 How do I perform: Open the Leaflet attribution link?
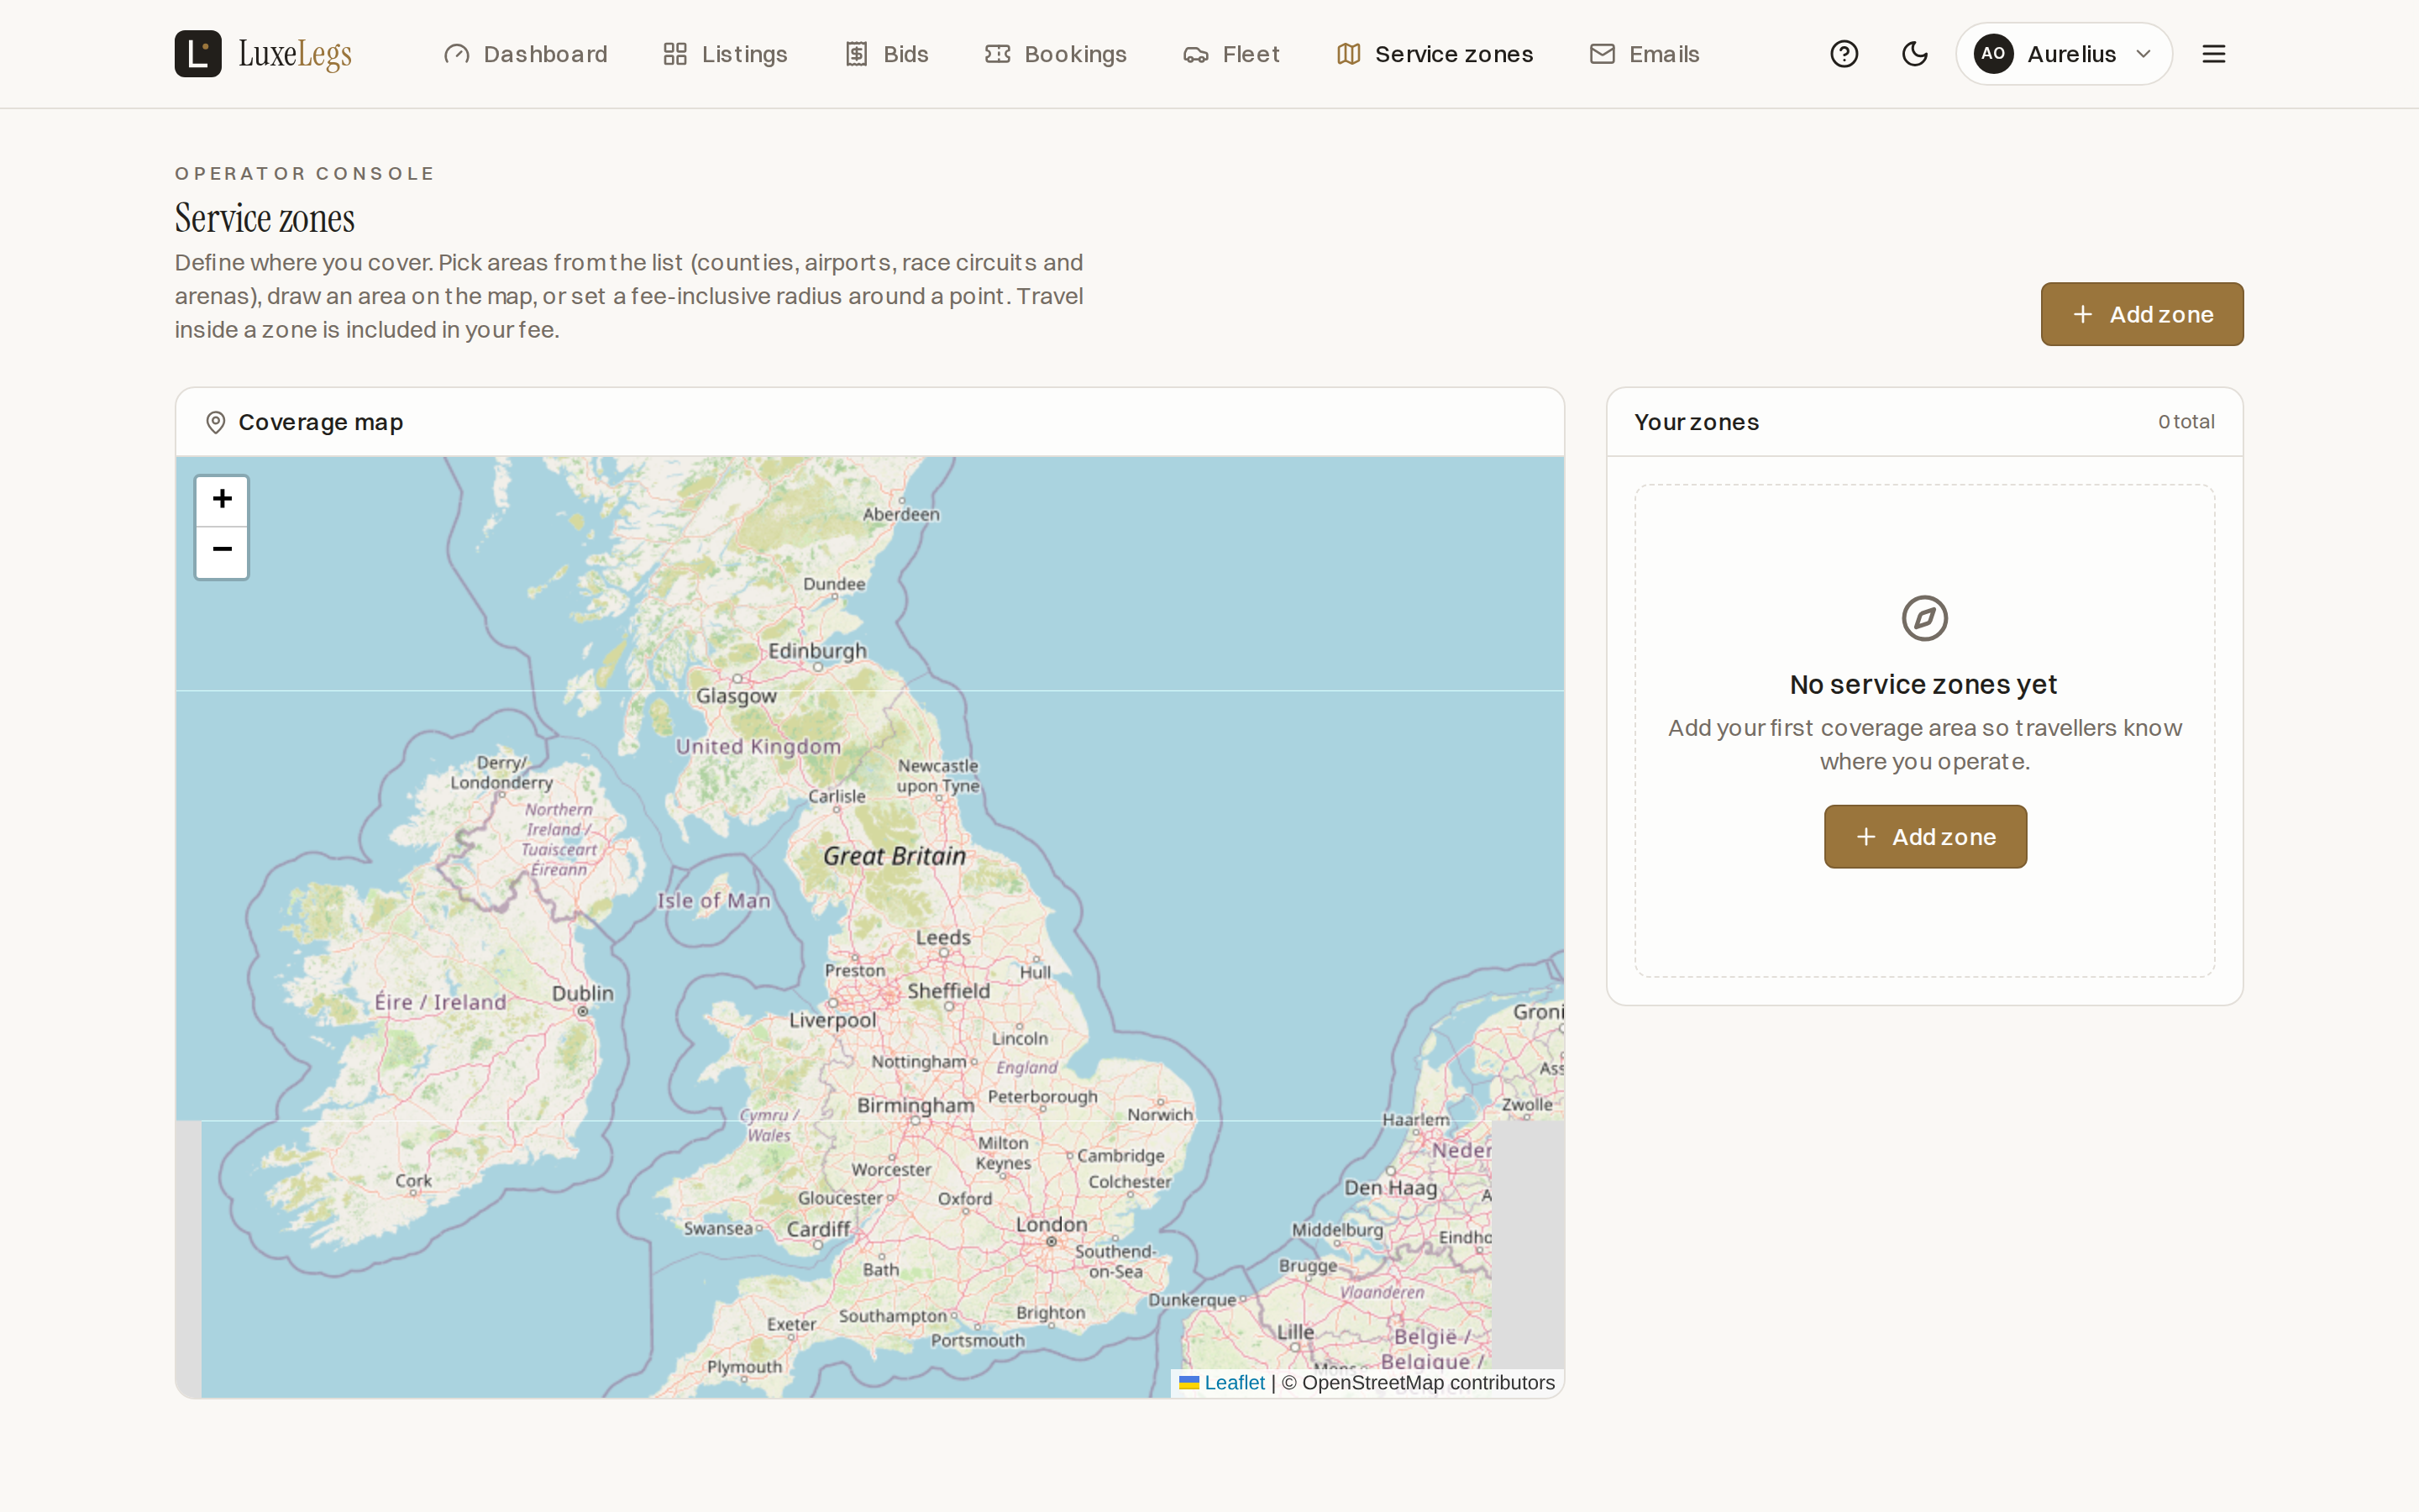click(x=1234, y=1383)
